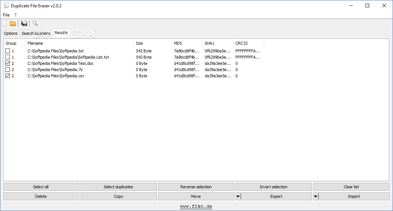The width and height of the screenshot is (393, 211).
Task: Maximize the Duplicate File Eraser window
Action: pyautogui.click(x=367, y=5)
